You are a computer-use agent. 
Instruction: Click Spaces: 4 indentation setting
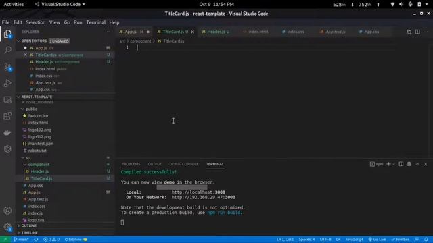(306, 240)
